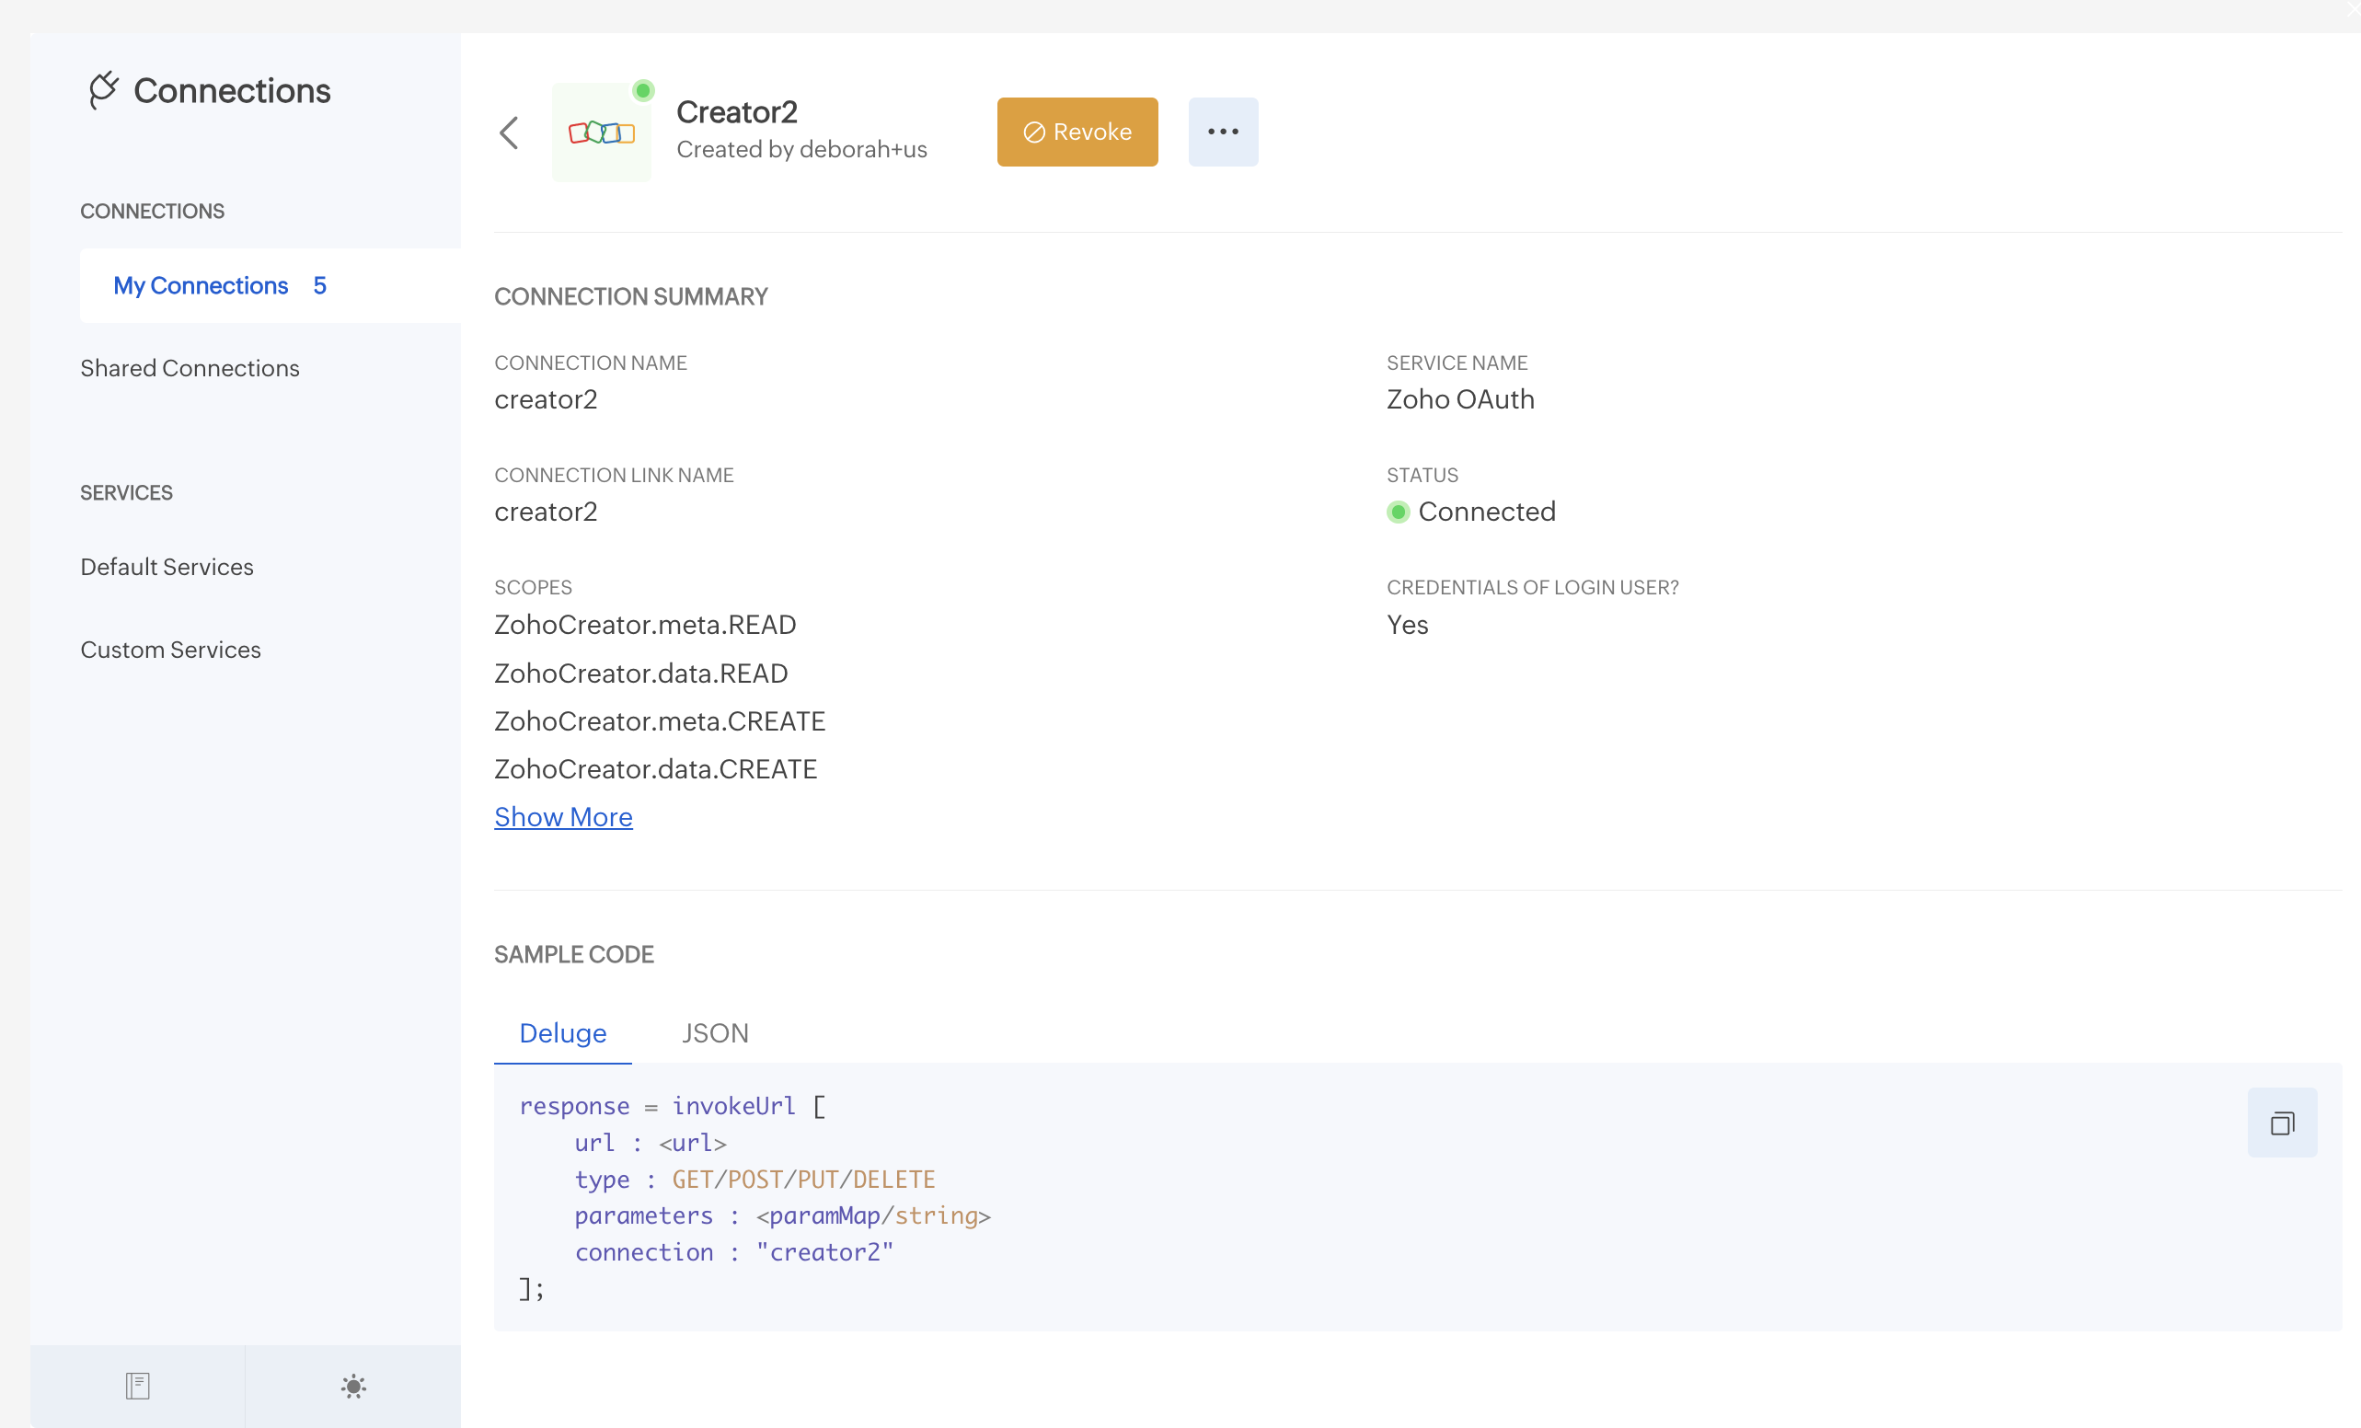The height and width of the screenshot is (1428, 2361).
Task: Revoke the Creator2 connection
Action: 1077,132
